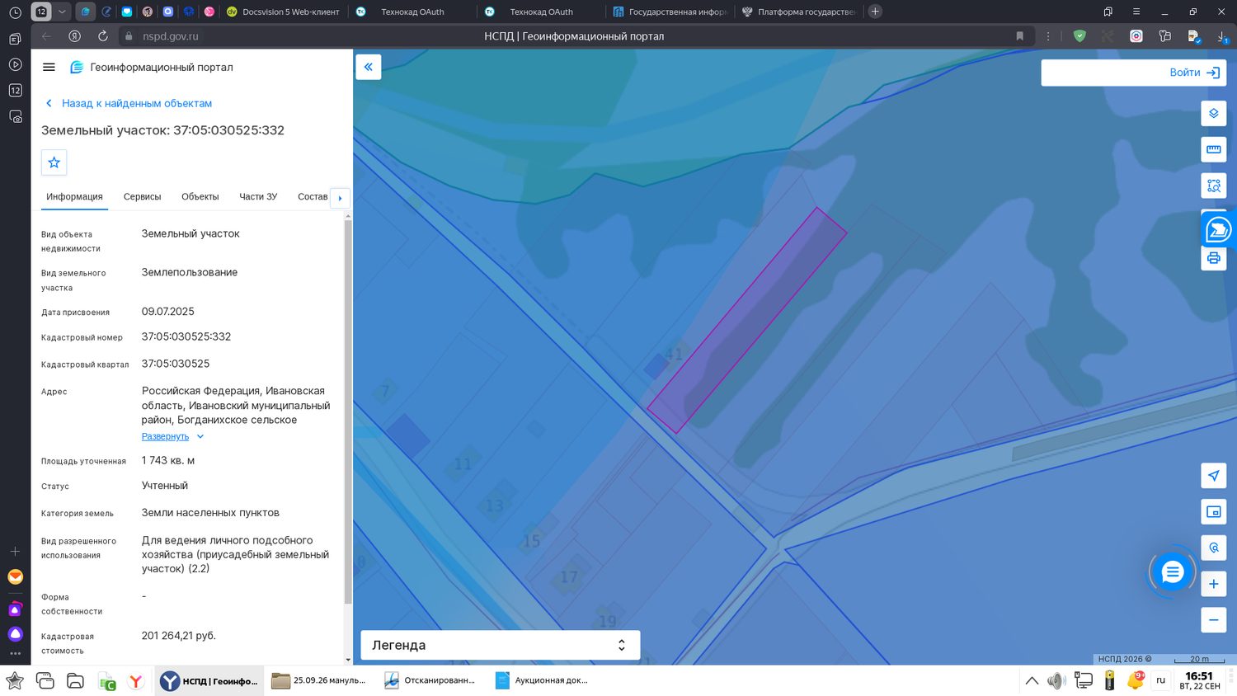Switch the keyboard language ru indicator

[x=1160, y=681]
